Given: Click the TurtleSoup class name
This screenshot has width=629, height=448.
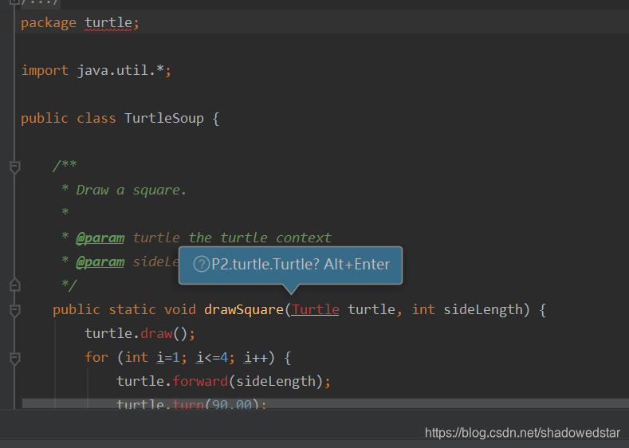Looking at the screenshot, I should tap(164, 118).
